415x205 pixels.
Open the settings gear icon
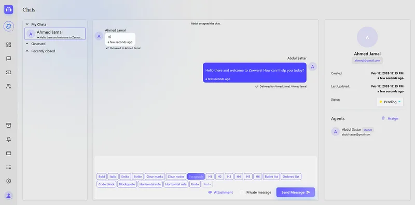(8, 181)
